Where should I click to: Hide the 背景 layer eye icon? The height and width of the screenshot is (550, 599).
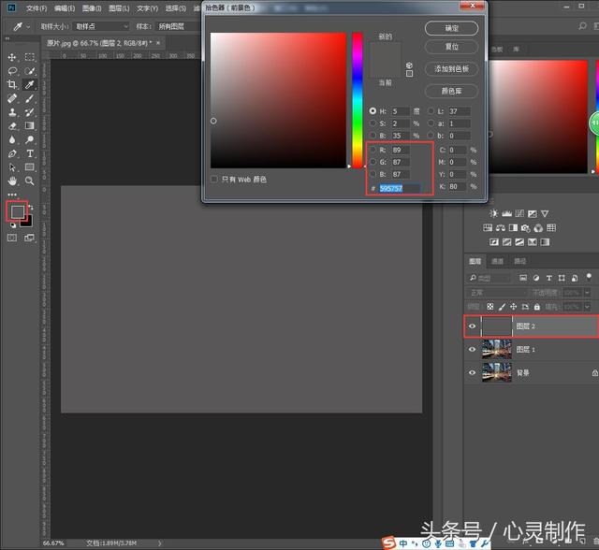[473, 372]
